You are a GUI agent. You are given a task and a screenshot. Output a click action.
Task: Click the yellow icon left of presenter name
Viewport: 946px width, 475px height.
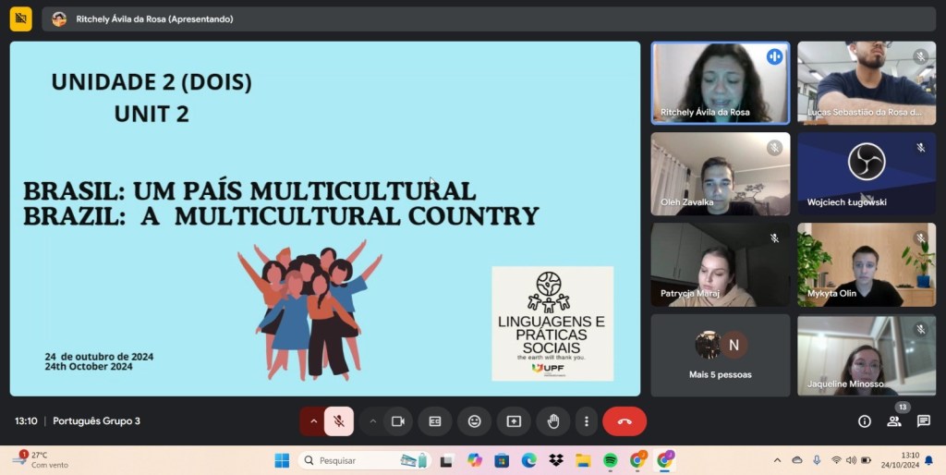click(x=20, y=18)
